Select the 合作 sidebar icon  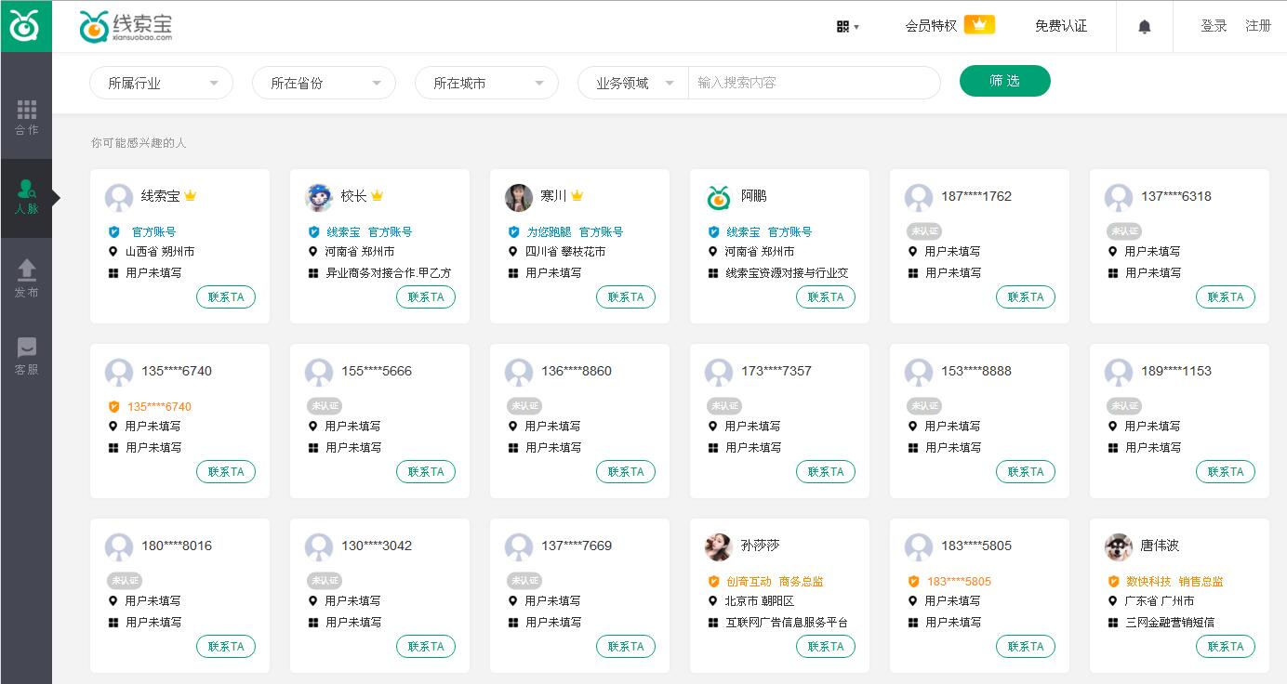coord(26,115)
